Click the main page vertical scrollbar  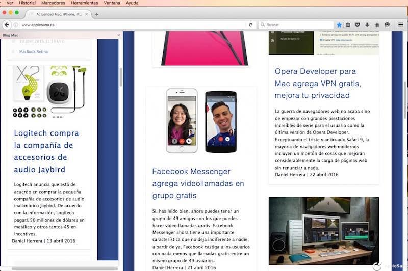(x=405, y=99)
